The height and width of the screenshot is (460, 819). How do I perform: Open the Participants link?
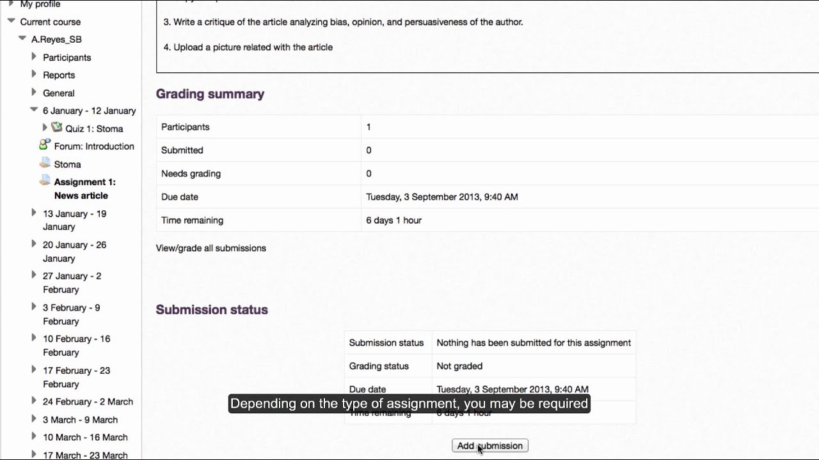click(x=67, y=57)
